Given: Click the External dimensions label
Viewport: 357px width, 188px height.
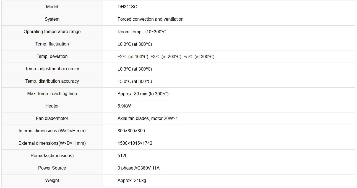Looking at the screenshot, I should pos(52,143).
